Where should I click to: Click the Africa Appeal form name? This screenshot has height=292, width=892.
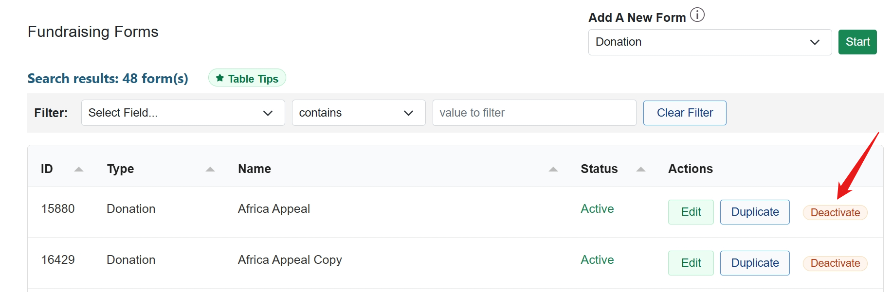tap(273, 209)
